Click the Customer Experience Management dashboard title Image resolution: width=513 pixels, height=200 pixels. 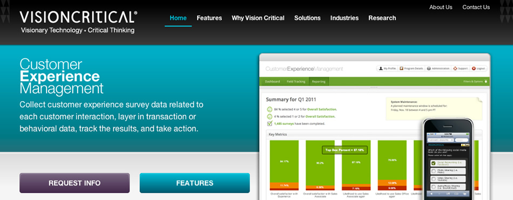[x=304, y=69]
